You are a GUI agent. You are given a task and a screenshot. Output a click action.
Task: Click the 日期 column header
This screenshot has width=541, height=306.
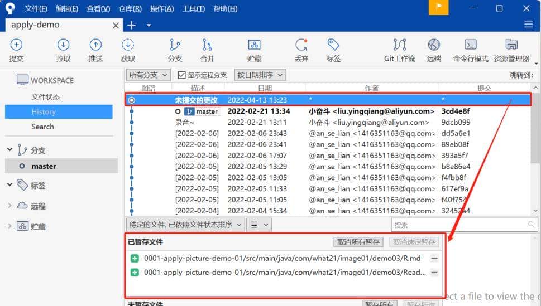[265, 88]
